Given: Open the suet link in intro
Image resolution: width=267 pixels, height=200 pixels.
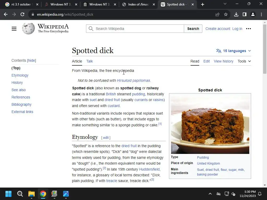Looking at the screenshot, I should (93, 100).
